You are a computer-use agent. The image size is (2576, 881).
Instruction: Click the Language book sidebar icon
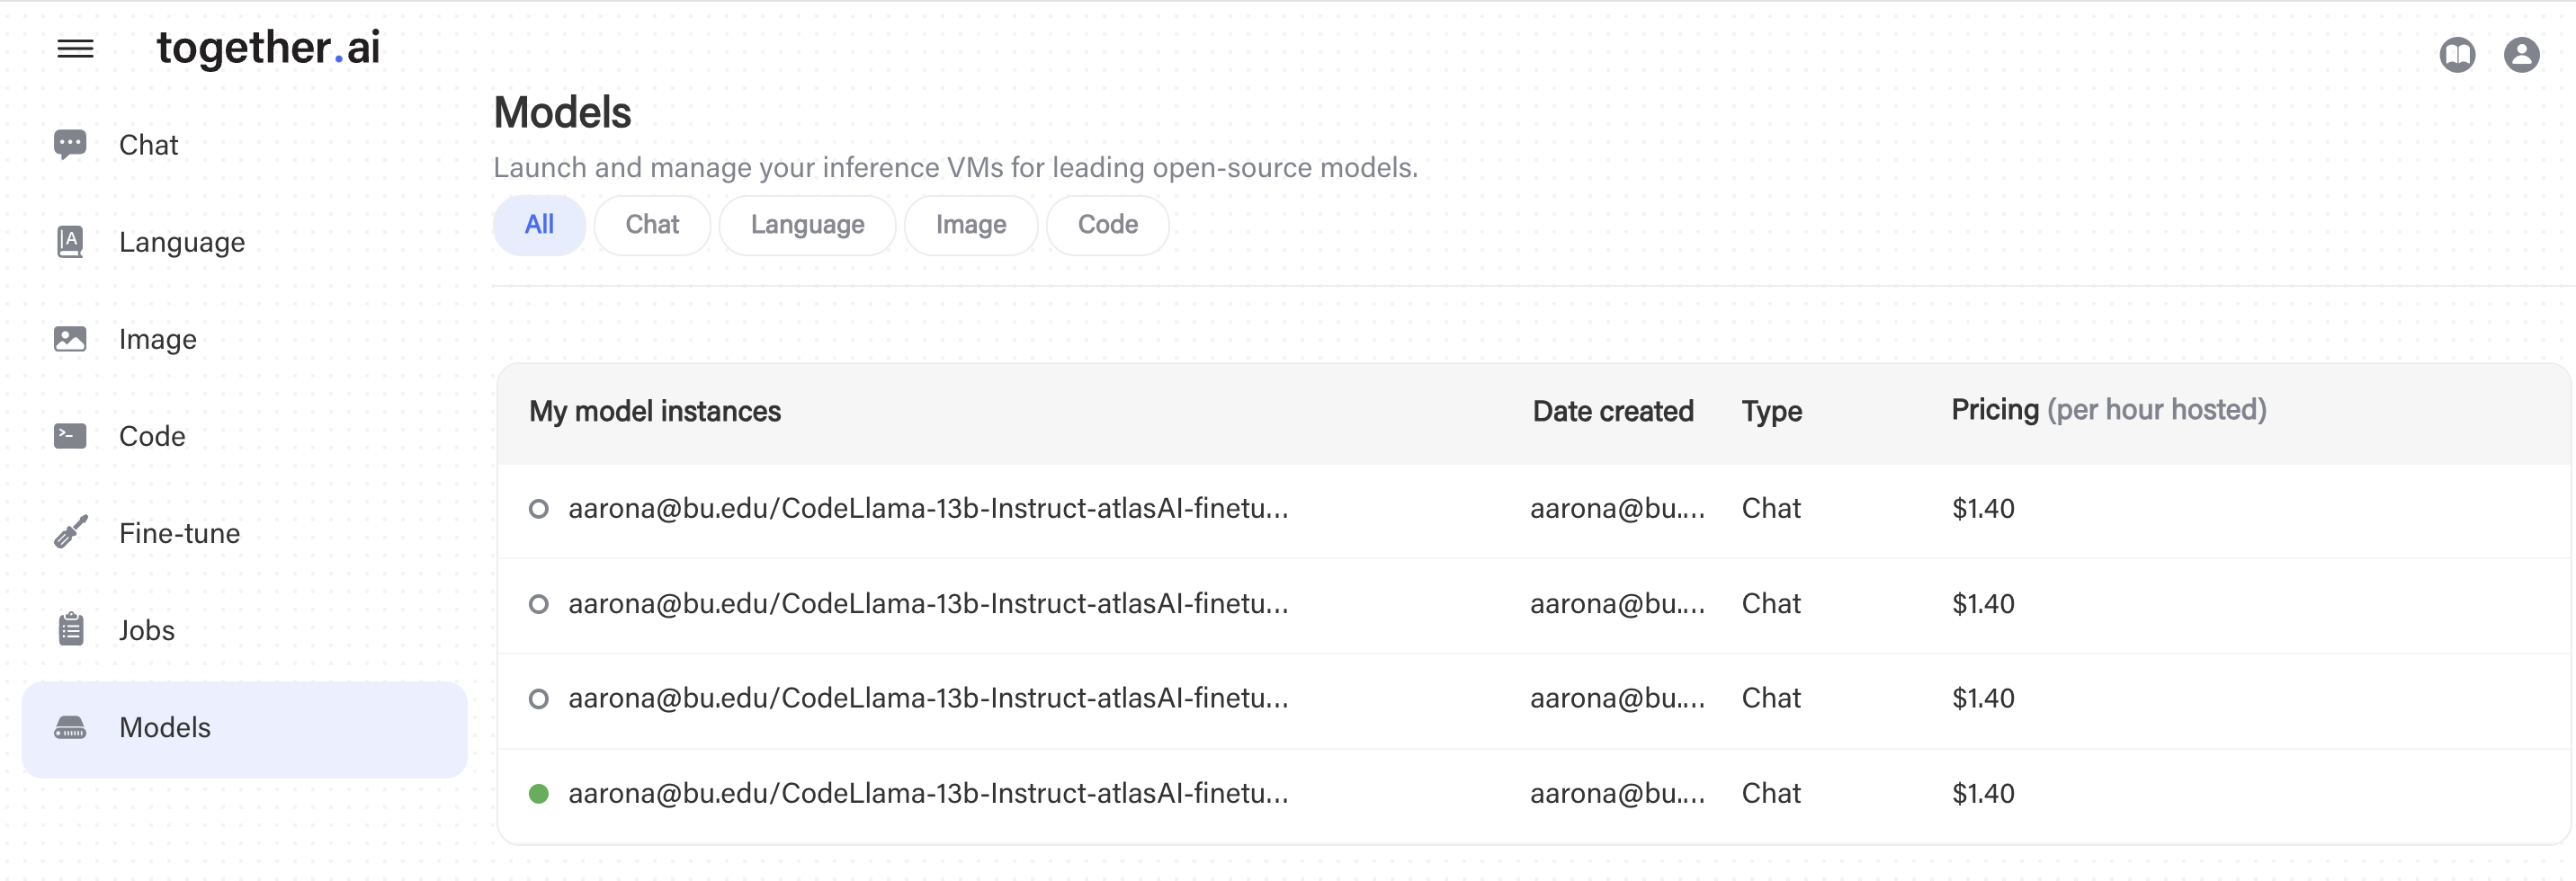(x=70, y=241)
